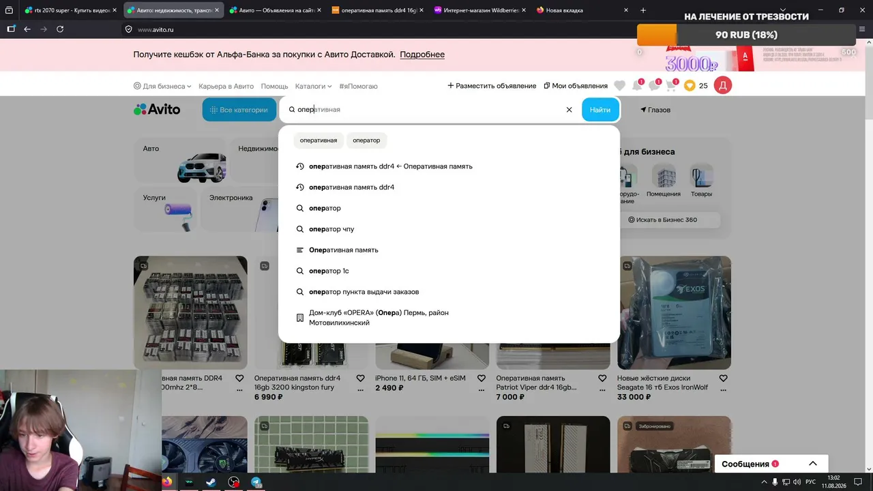Select "Дом-клуб OPERA" suggestion

click(x=449, y=318)
